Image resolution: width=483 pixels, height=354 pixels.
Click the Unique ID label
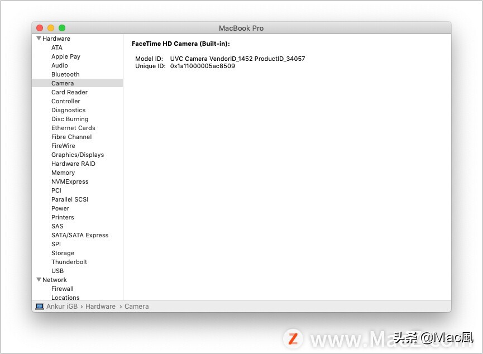click(x=150, y=66)
